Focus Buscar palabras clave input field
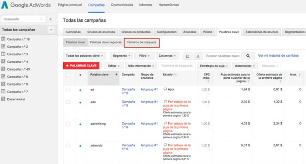Viewport: 306px width, 164px height. 222,56
